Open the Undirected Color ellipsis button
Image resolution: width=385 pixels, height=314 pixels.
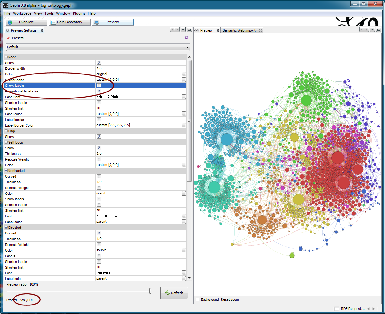pos(184,193)
